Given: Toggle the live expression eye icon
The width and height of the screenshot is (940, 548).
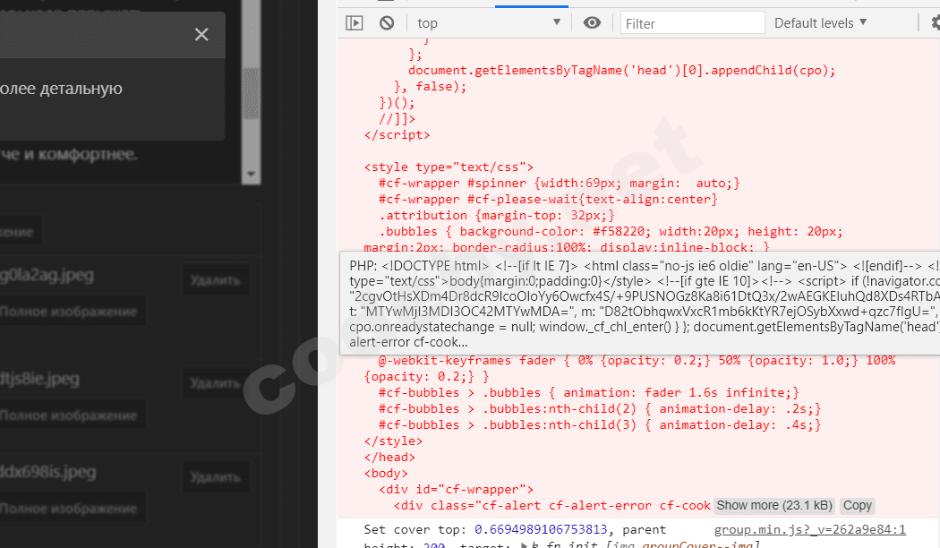Looking at the screenshot, I should [x=592, y=22].
